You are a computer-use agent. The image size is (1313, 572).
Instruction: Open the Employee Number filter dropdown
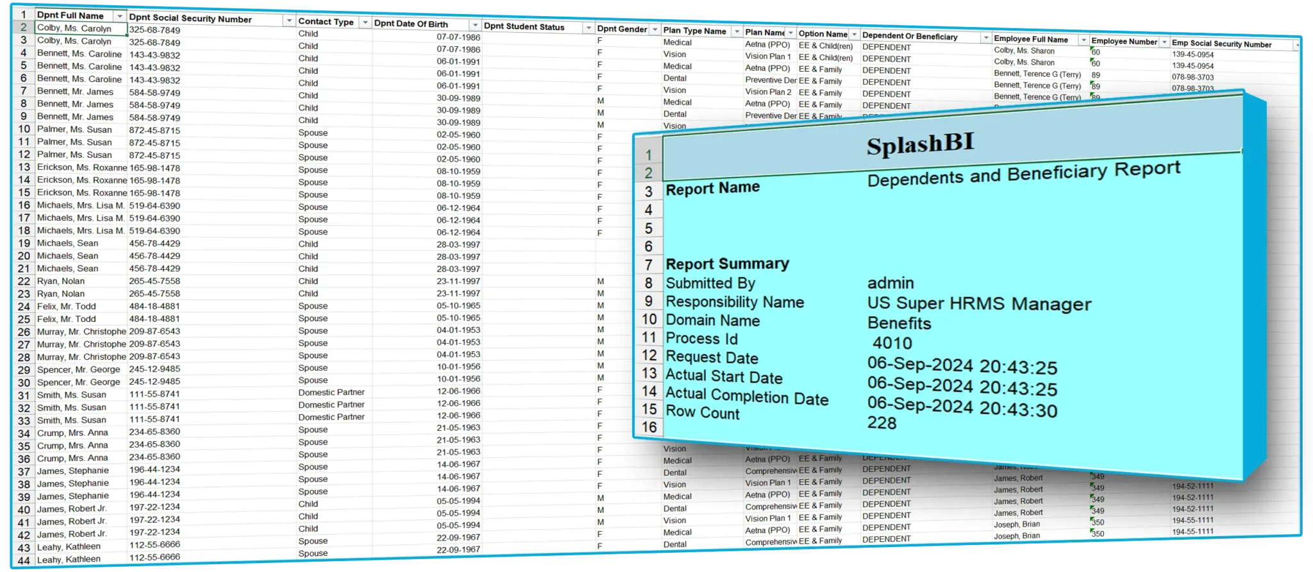click(x=1164, y=42)
